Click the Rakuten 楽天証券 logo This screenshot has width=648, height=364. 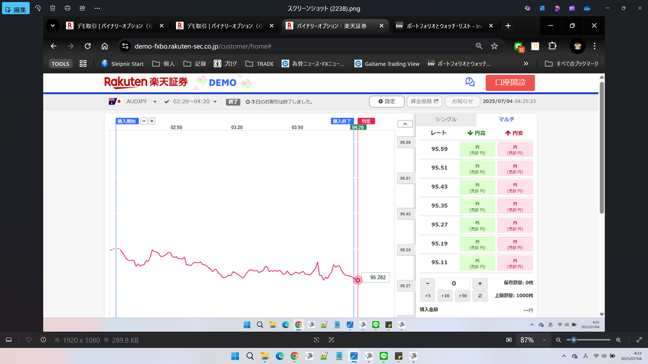pyautogui.click(x=146, y=82)
